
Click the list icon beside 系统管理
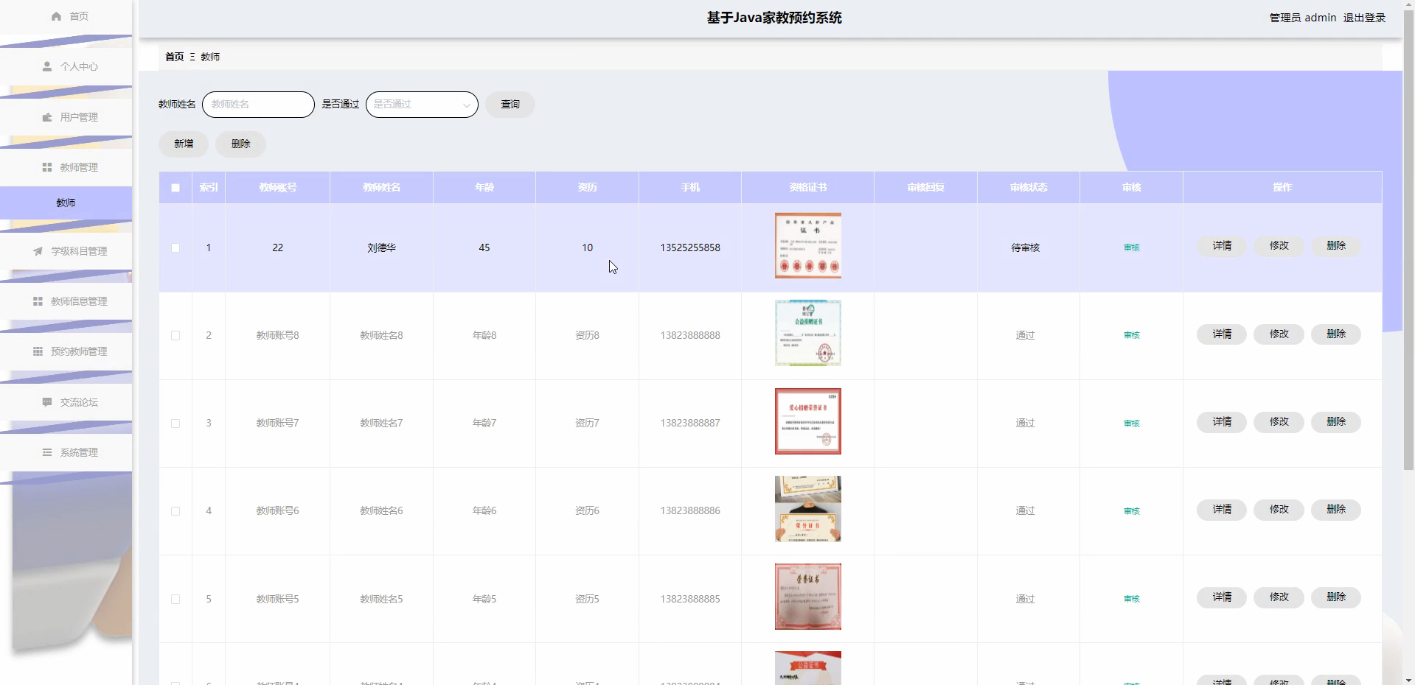pos(47,452)
